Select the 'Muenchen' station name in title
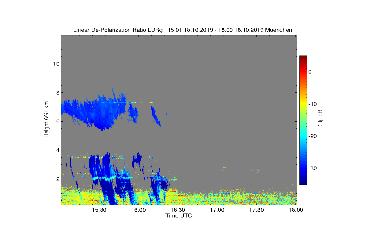The width and height of the screenshot is (367, 244). (x=279, y=30)
